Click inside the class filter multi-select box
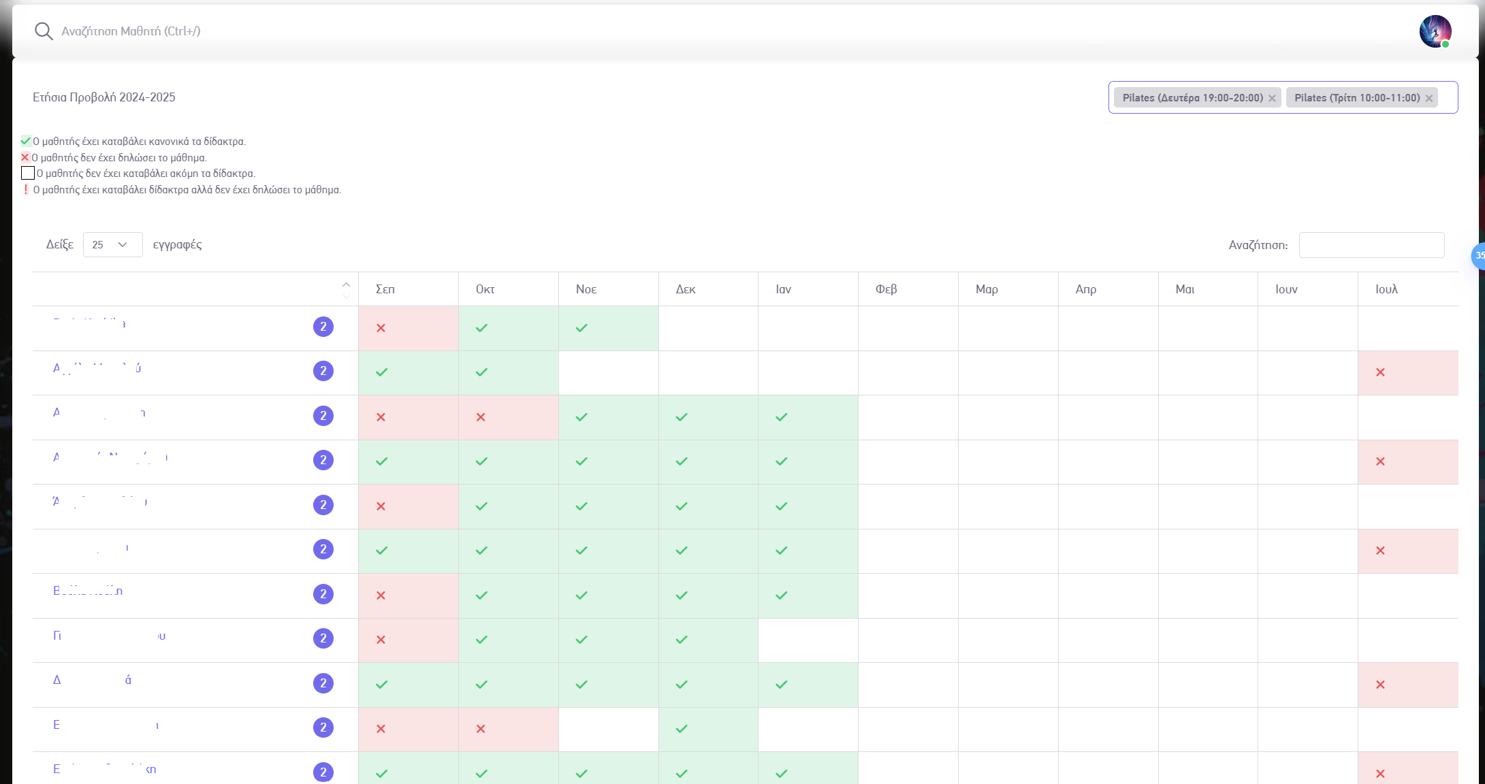 (1446, 97)
